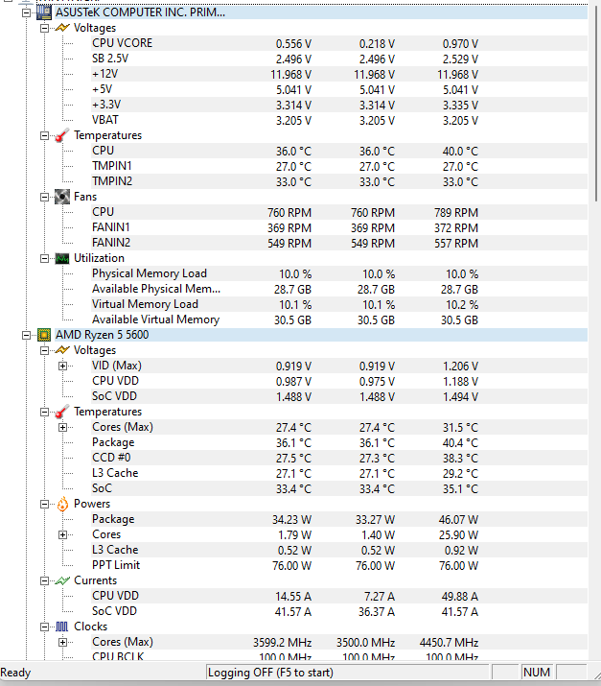Viewport: 601px width, 686px height.
Task: Select the Package power row
Action: click(x=338, y=519)
